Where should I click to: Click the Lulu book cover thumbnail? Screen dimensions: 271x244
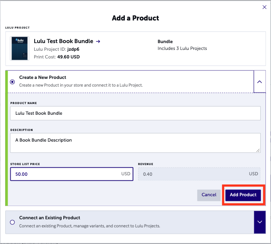(20, 48)
